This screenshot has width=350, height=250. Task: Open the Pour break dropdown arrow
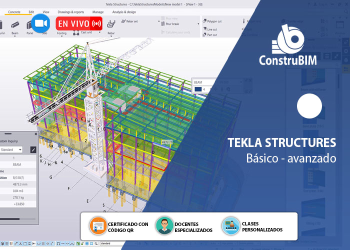198,24
